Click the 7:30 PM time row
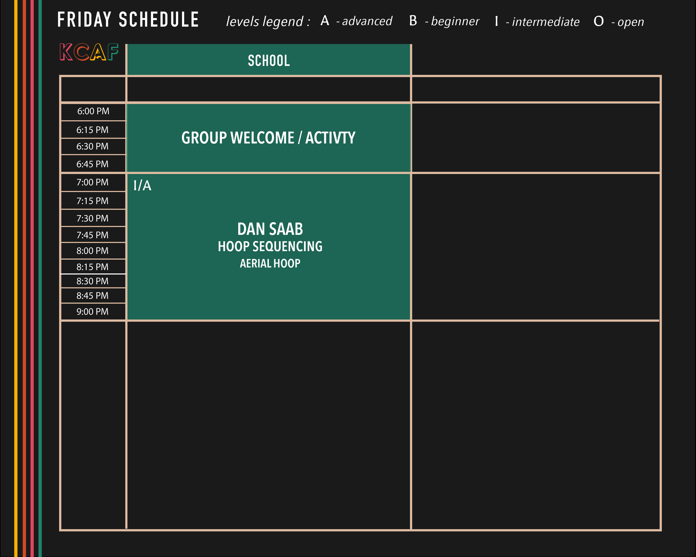 [92, 218]
